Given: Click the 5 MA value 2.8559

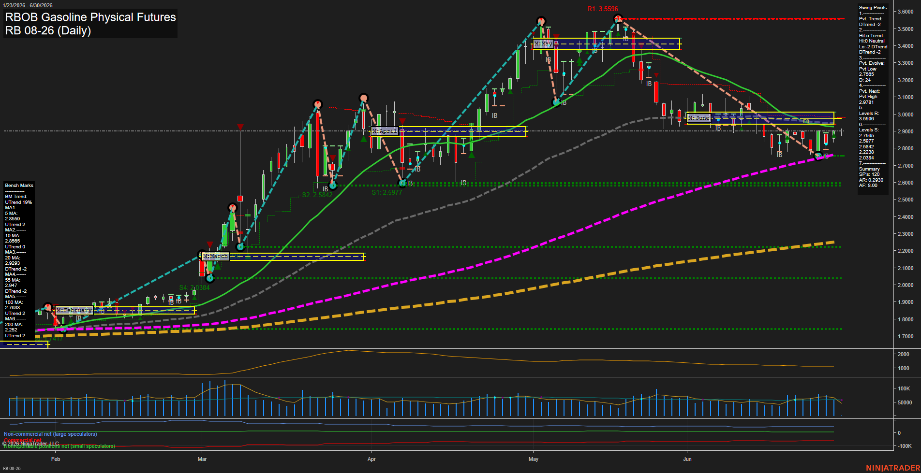Looking at the screenshot, I should pyautogui.click(x=13, y=219).
